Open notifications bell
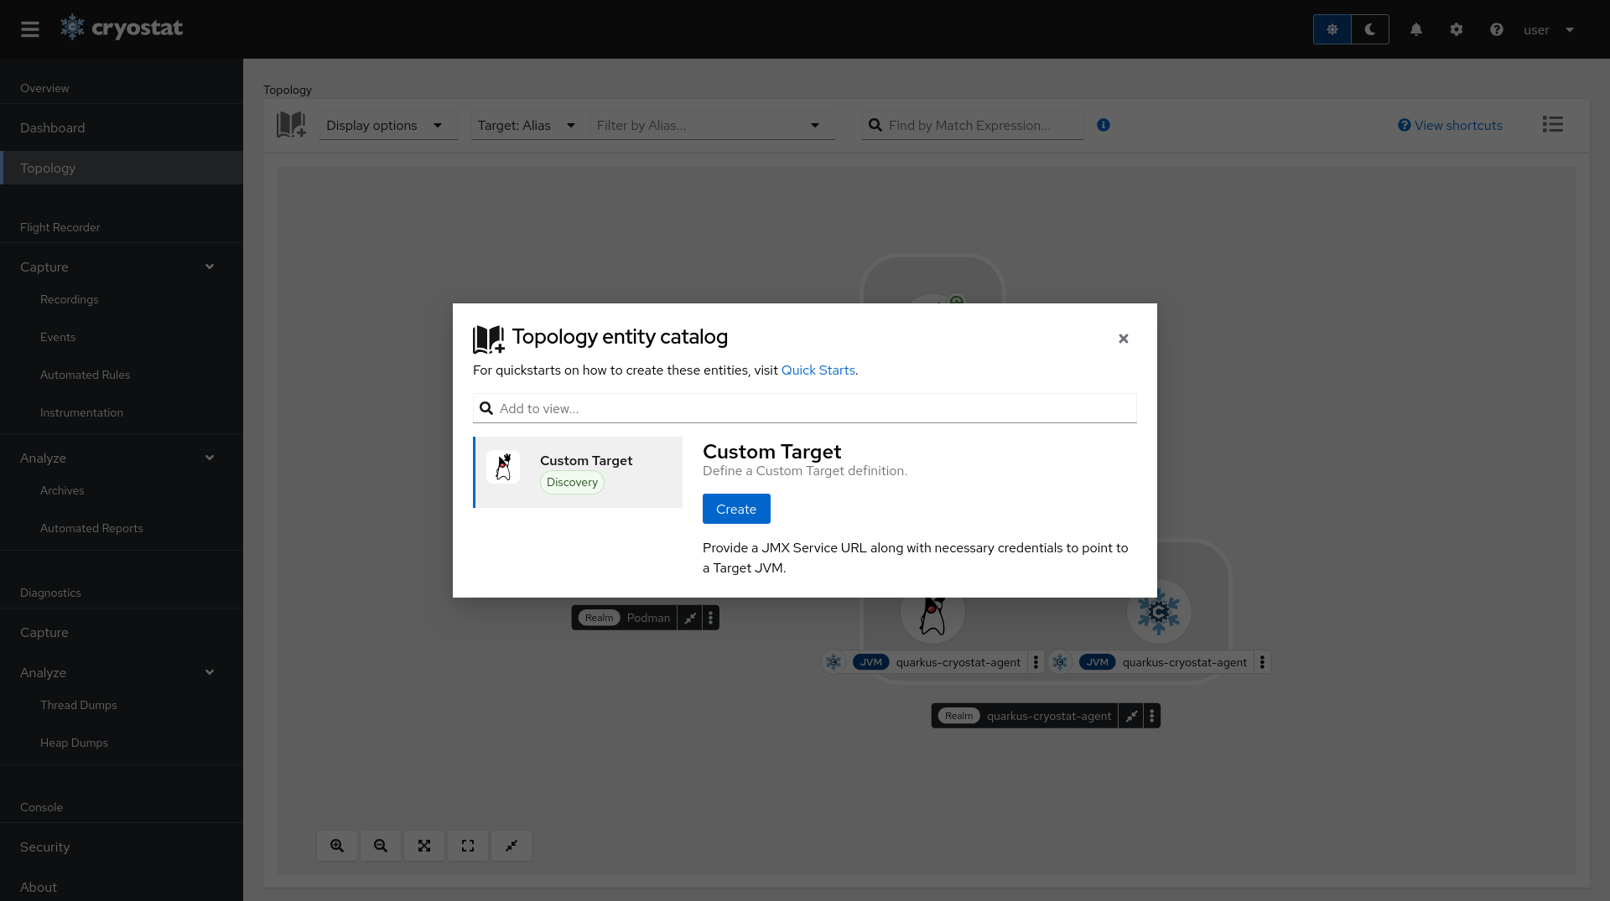This screenshot has width=1610, height=901. click(x=1416, y=29)
